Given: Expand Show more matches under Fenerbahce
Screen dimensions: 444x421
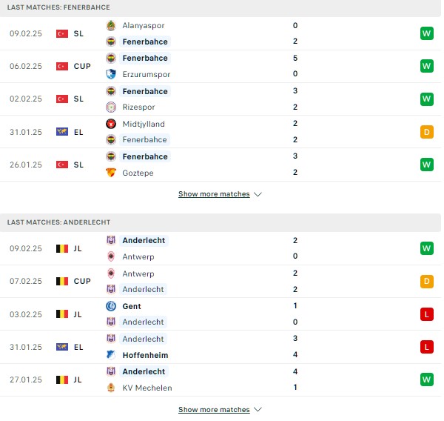Looking at the screenshot, I should [214, 194].
